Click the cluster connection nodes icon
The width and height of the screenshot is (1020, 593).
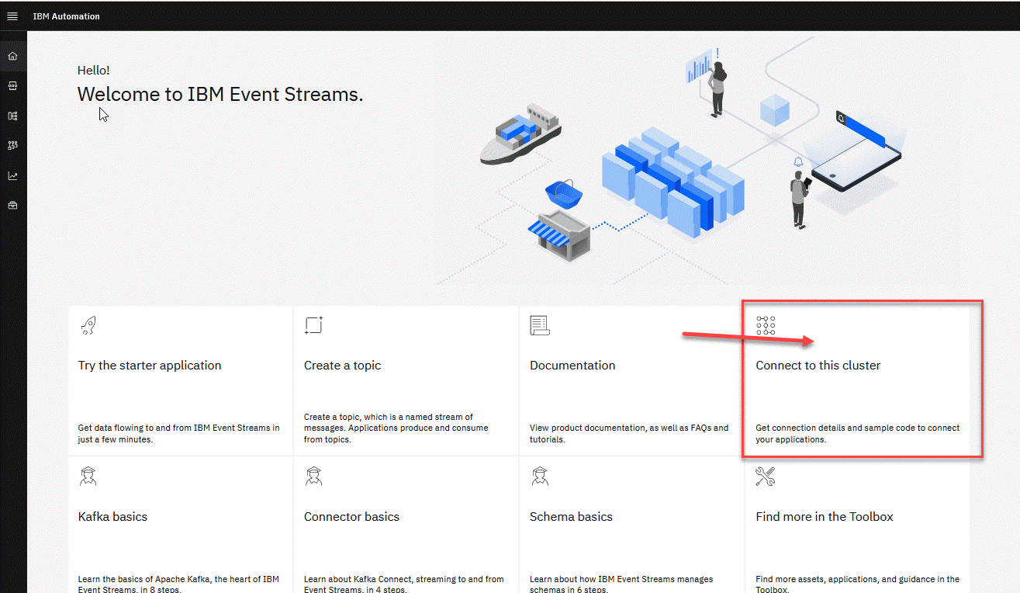pyautogui.click(x=766, y=326)
